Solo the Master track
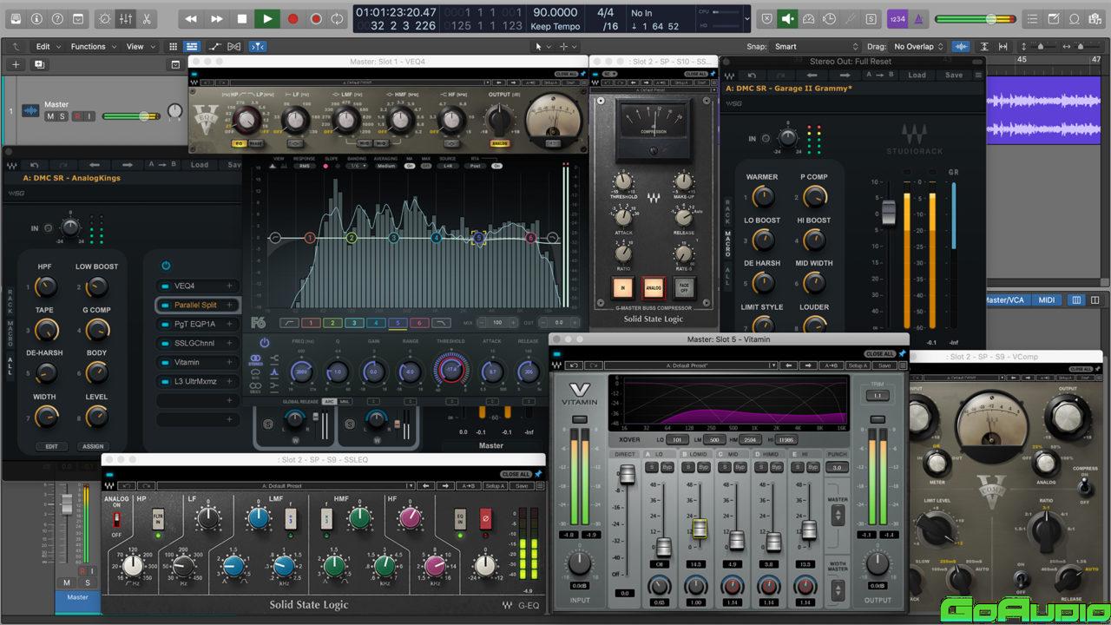The image size is (1111, 625). [62, 116]
